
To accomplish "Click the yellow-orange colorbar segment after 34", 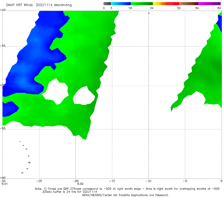I will [x=160, y=4].
